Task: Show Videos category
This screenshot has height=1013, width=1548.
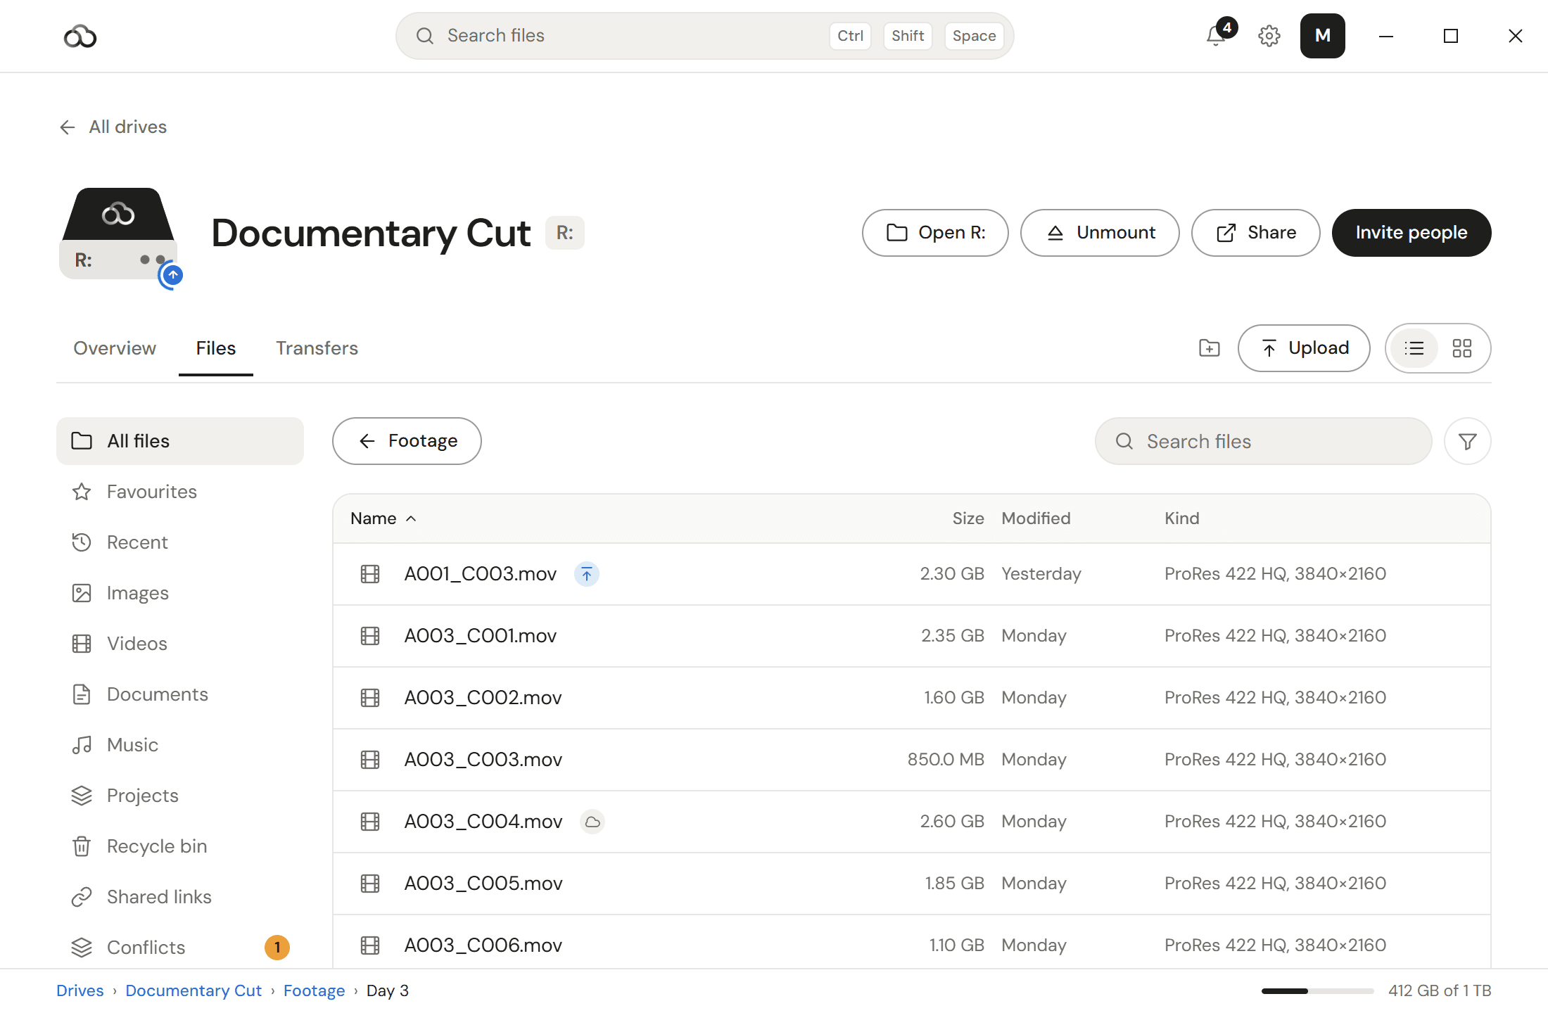Action: coord(180,644)
